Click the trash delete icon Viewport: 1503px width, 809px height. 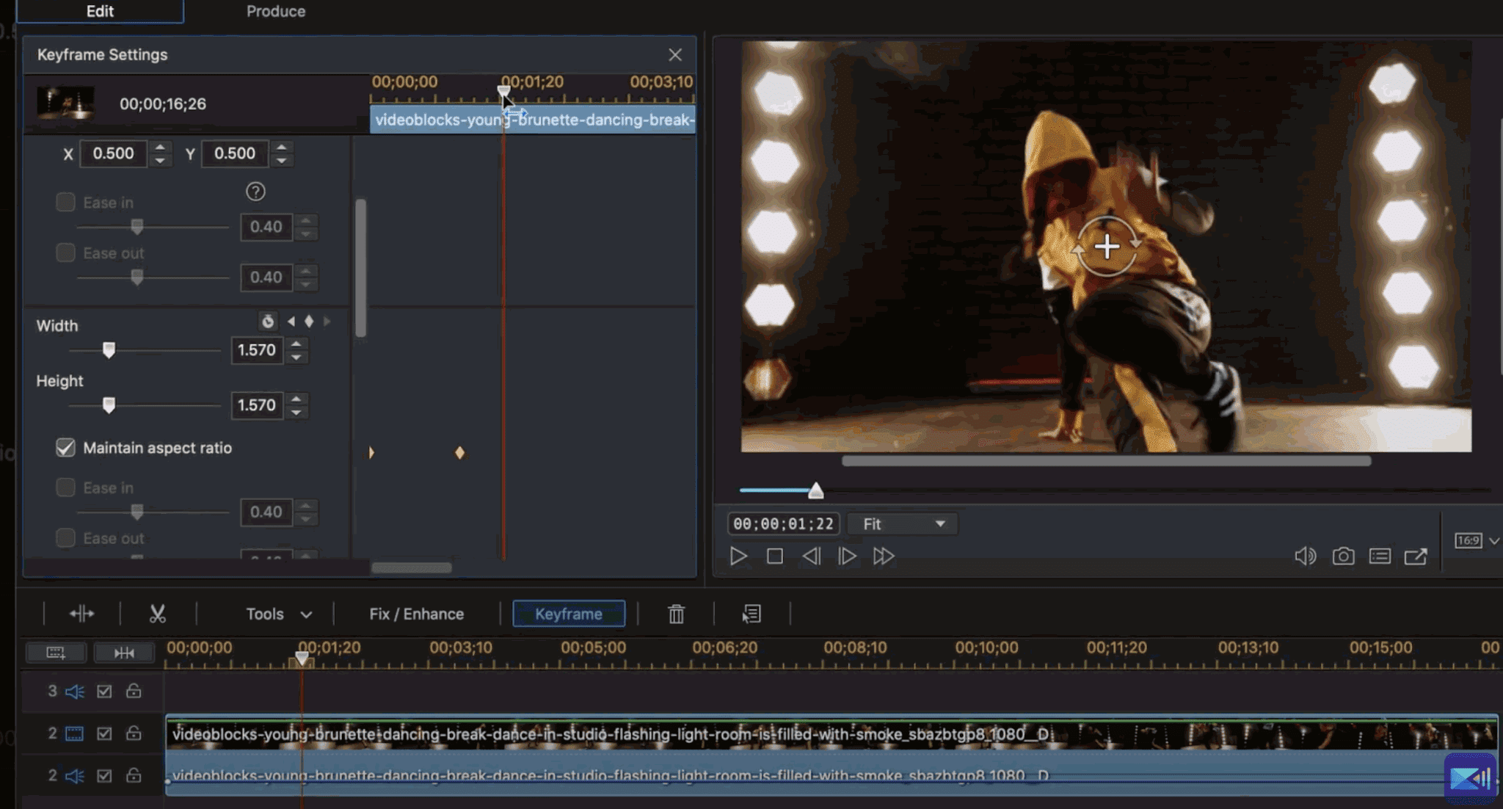(676, 614)
